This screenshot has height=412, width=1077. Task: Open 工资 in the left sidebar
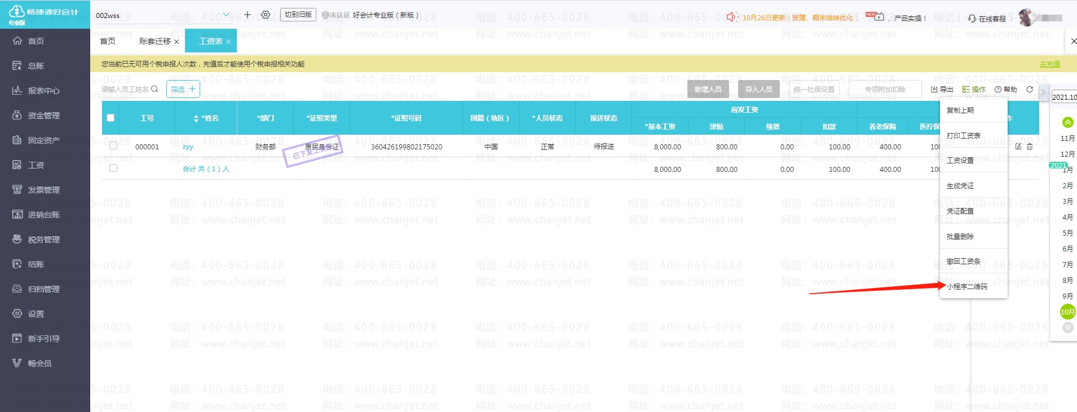coord(36,165)
